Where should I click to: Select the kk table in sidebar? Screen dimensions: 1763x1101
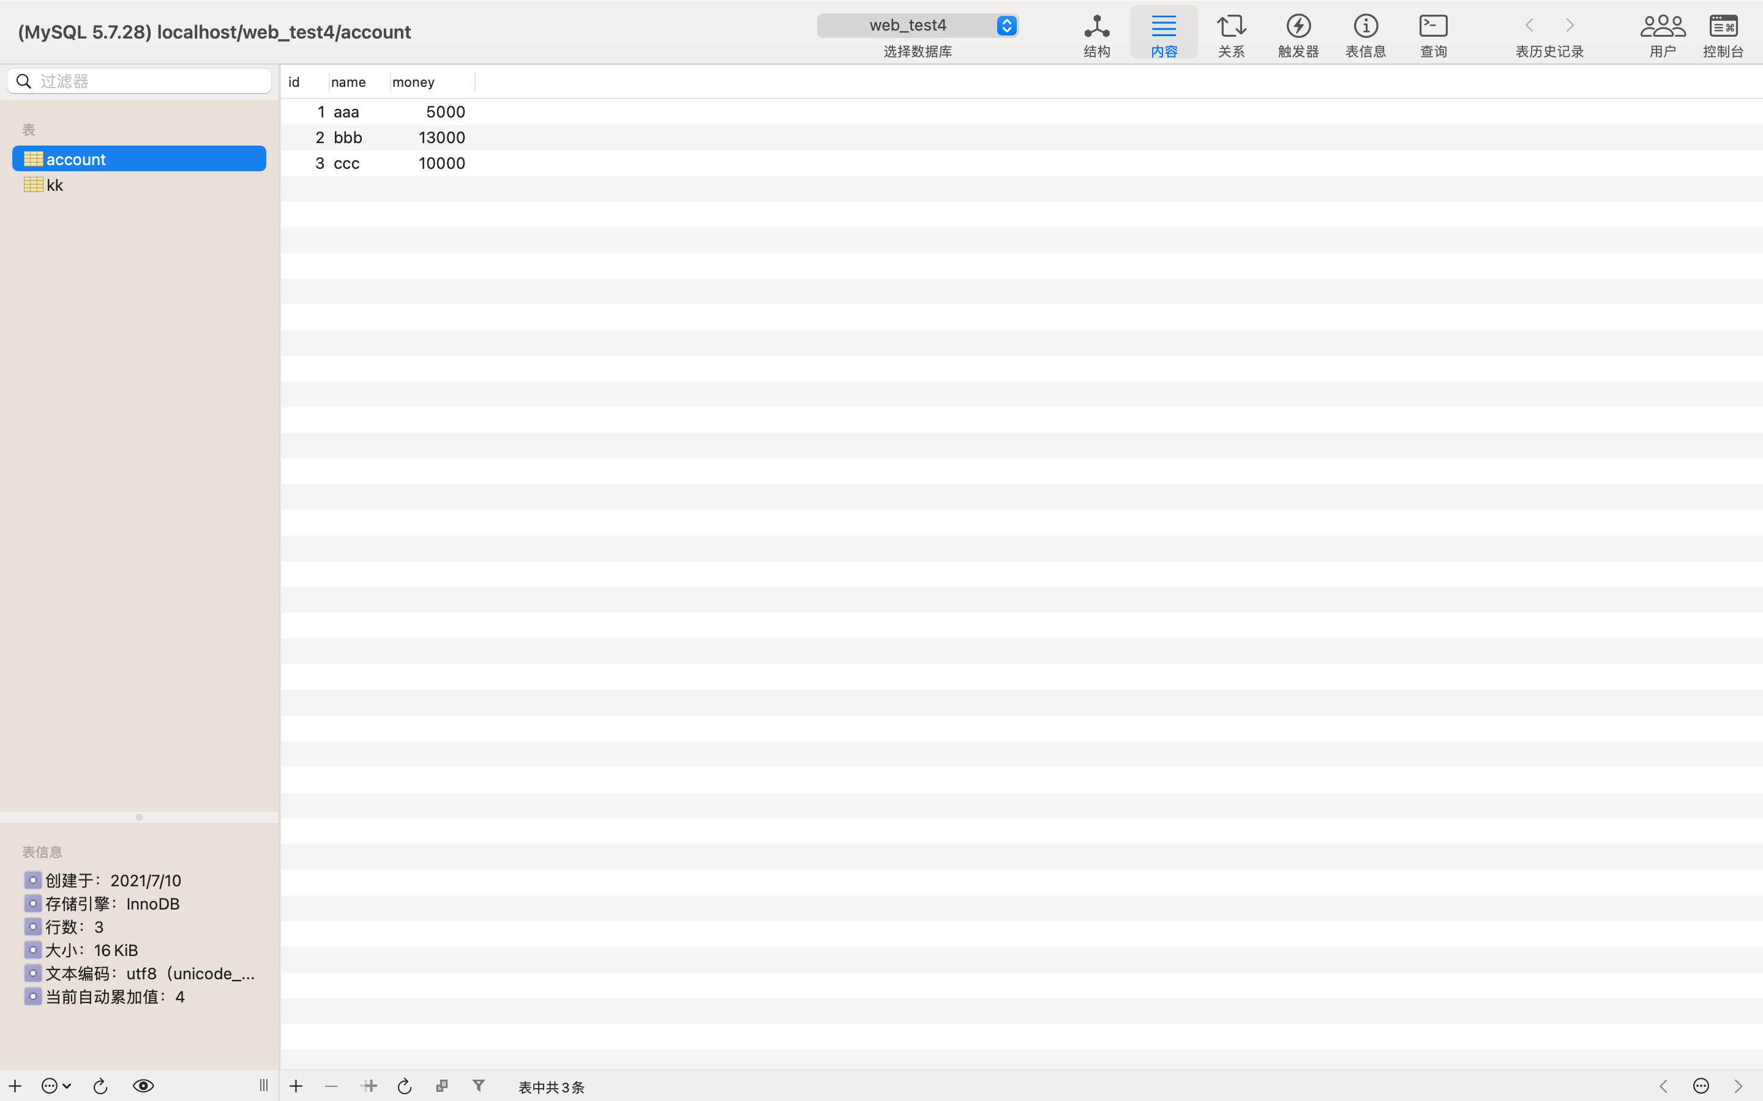tap(55, 185)
